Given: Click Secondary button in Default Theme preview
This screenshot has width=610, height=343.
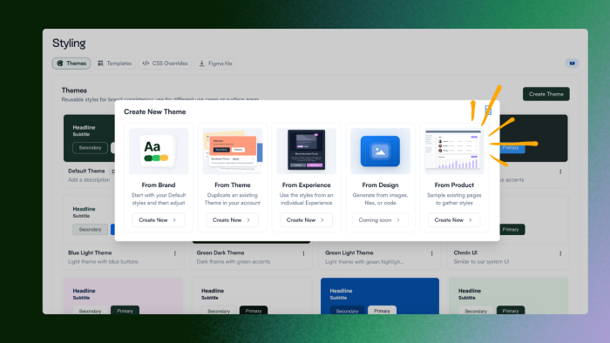Looking at the screenshot, I should [90, 148].
